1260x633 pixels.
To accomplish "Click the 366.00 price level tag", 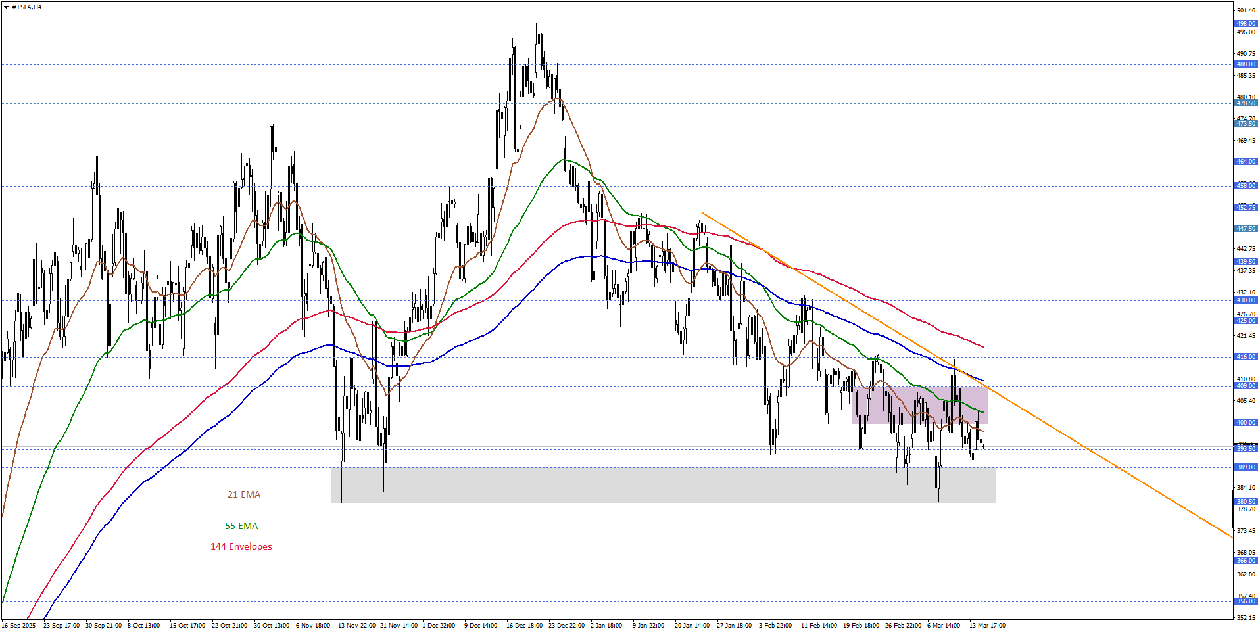I will (x=1246, y=561).
